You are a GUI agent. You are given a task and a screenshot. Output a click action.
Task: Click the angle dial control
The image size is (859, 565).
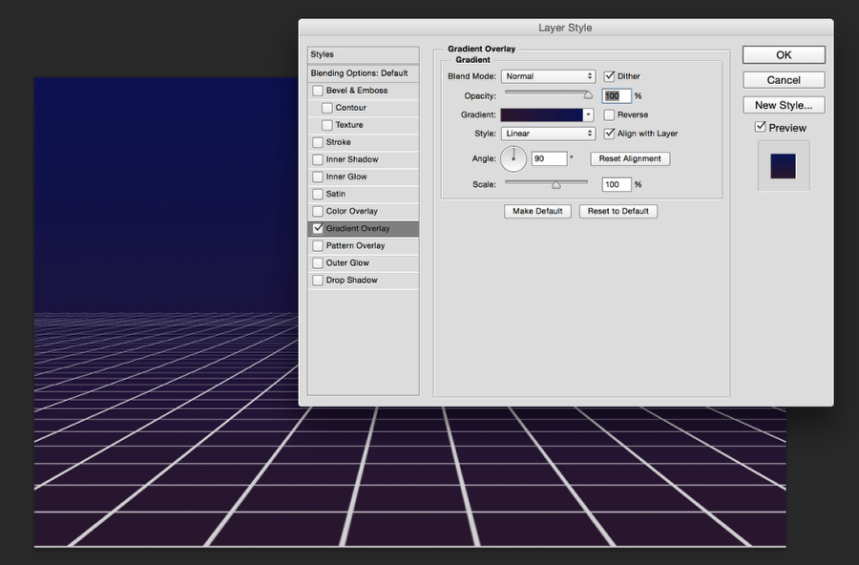(513, 159)
